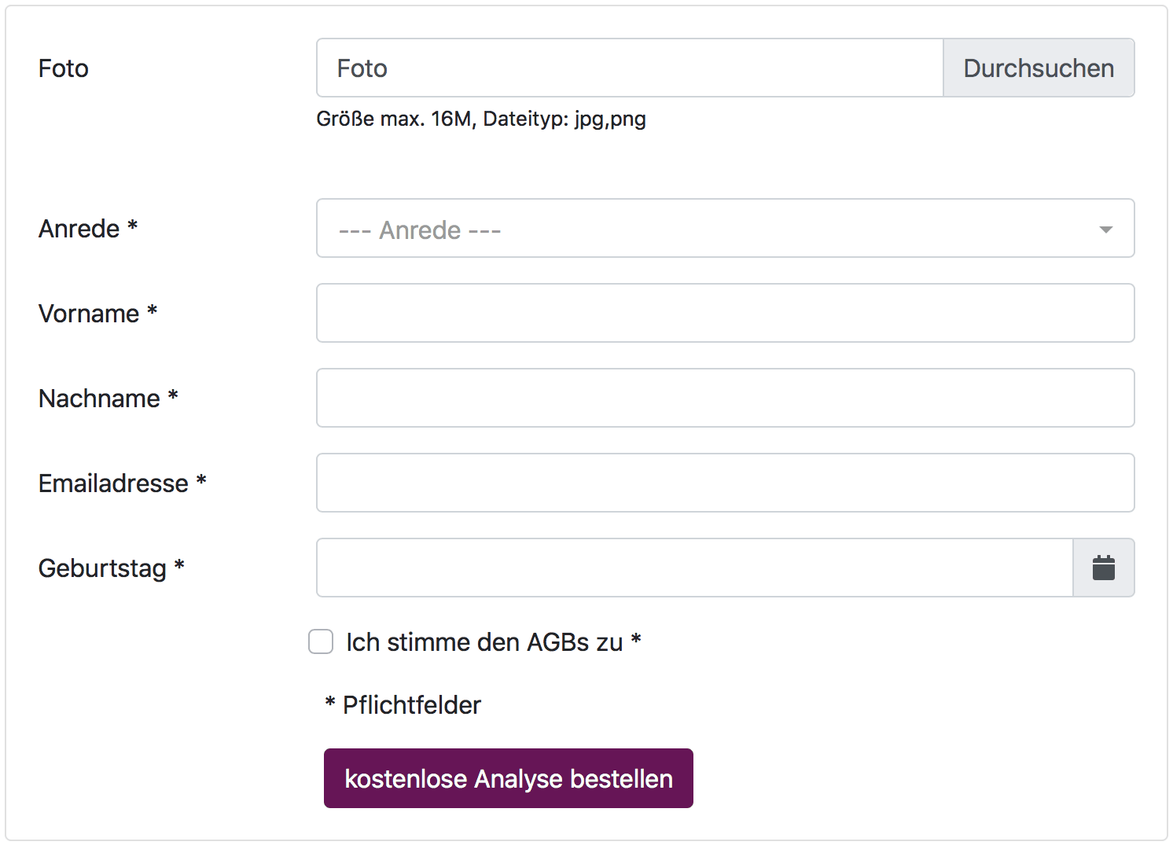Click the 'Anrede *' field label
Image resolution: width=1173 pixels, height=849 pixels.
click(x=88, y=229)
